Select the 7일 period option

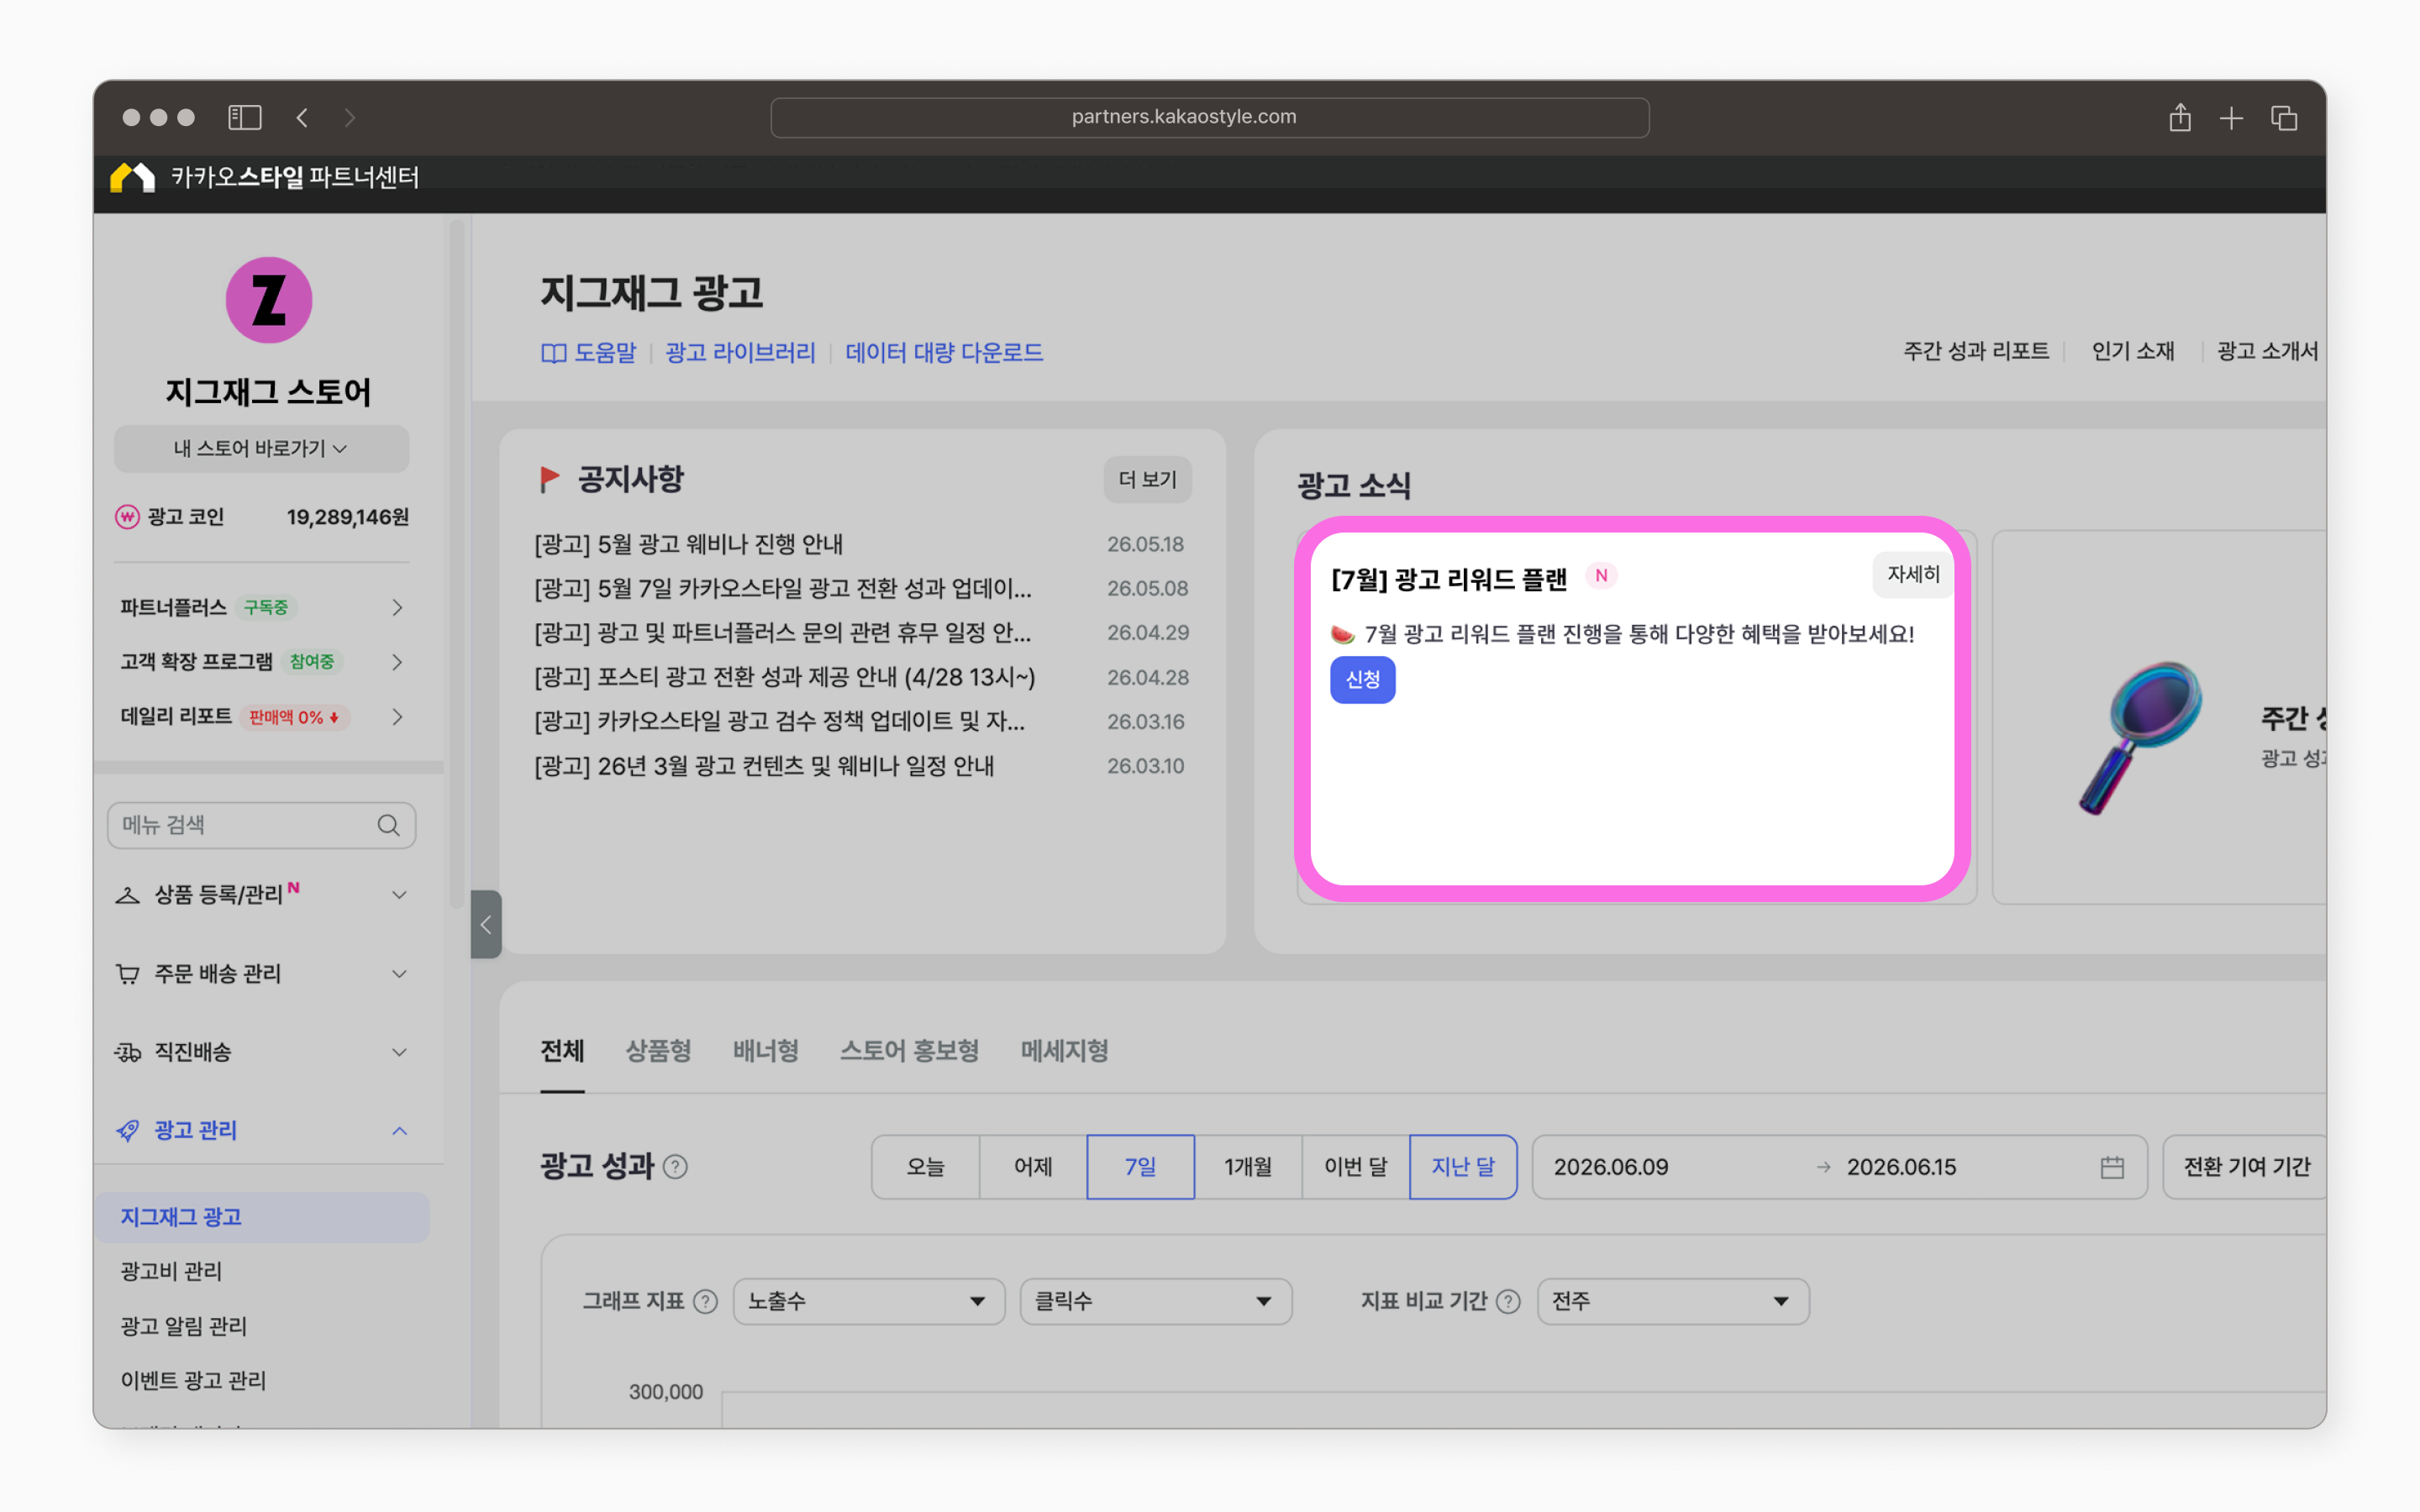(x=1141, y=1167)
